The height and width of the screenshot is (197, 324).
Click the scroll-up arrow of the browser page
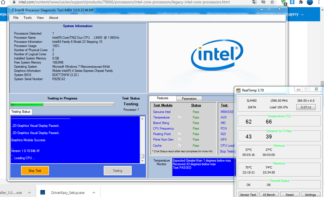pos(322,9)
